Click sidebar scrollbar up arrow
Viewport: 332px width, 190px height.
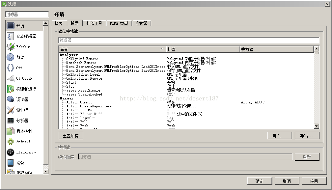coord(46,23)
